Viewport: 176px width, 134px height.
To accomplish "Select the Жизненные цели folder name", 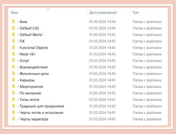I will 34,74.
